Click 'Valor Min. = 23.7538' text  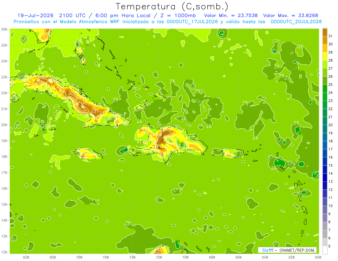pos(231,15)
